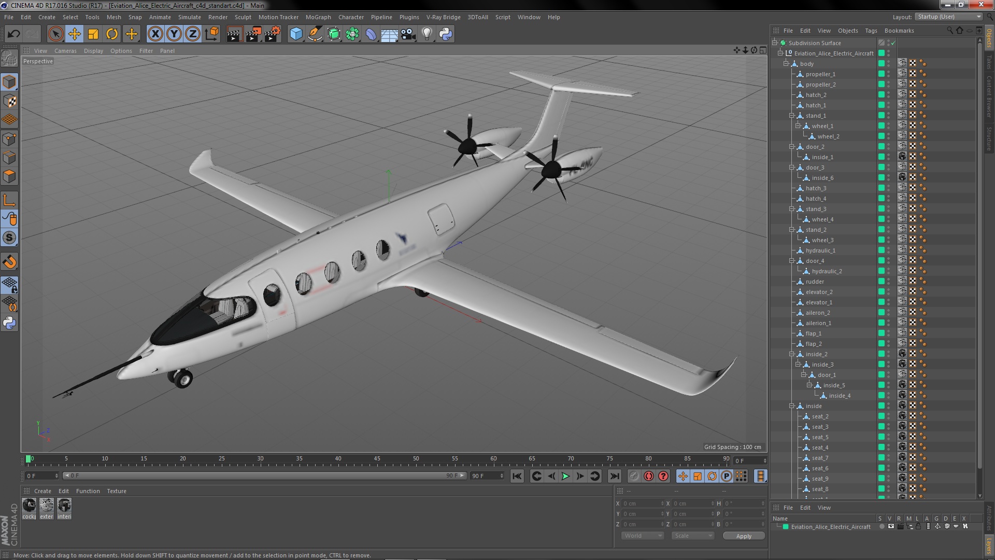Click the Record Active Objects button
The width and height of the screenshot is (995, 560).
click(634, 476)
